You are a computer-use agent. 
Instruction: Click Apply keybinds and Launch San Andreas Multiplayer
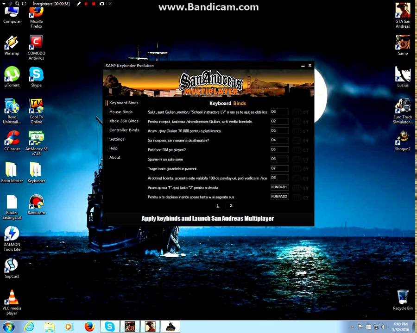[208, 219]
